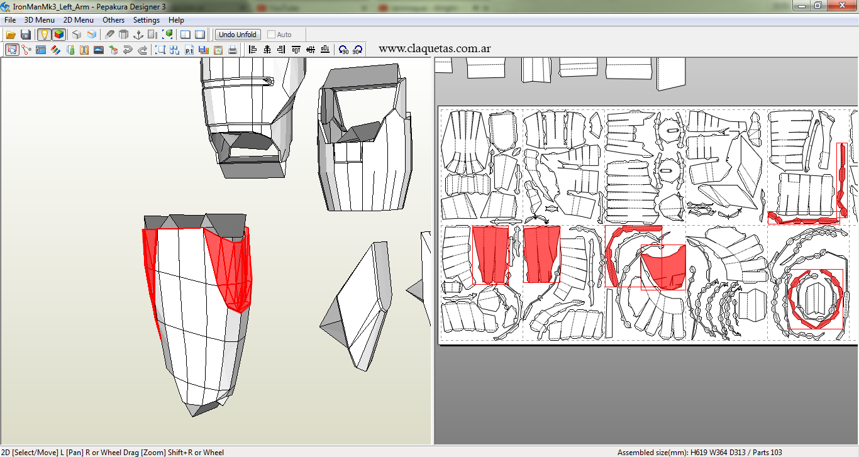Click the blue cube with orange face

92,35
